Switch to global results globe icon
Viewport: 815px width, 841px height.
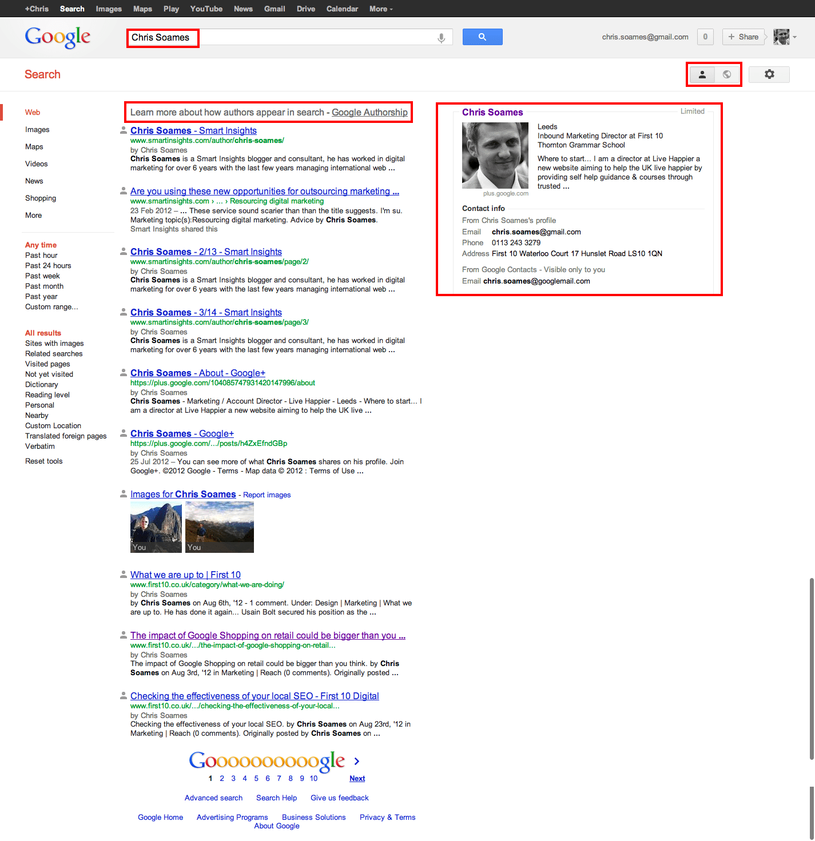pyautogui.click(x=726, y=74)
